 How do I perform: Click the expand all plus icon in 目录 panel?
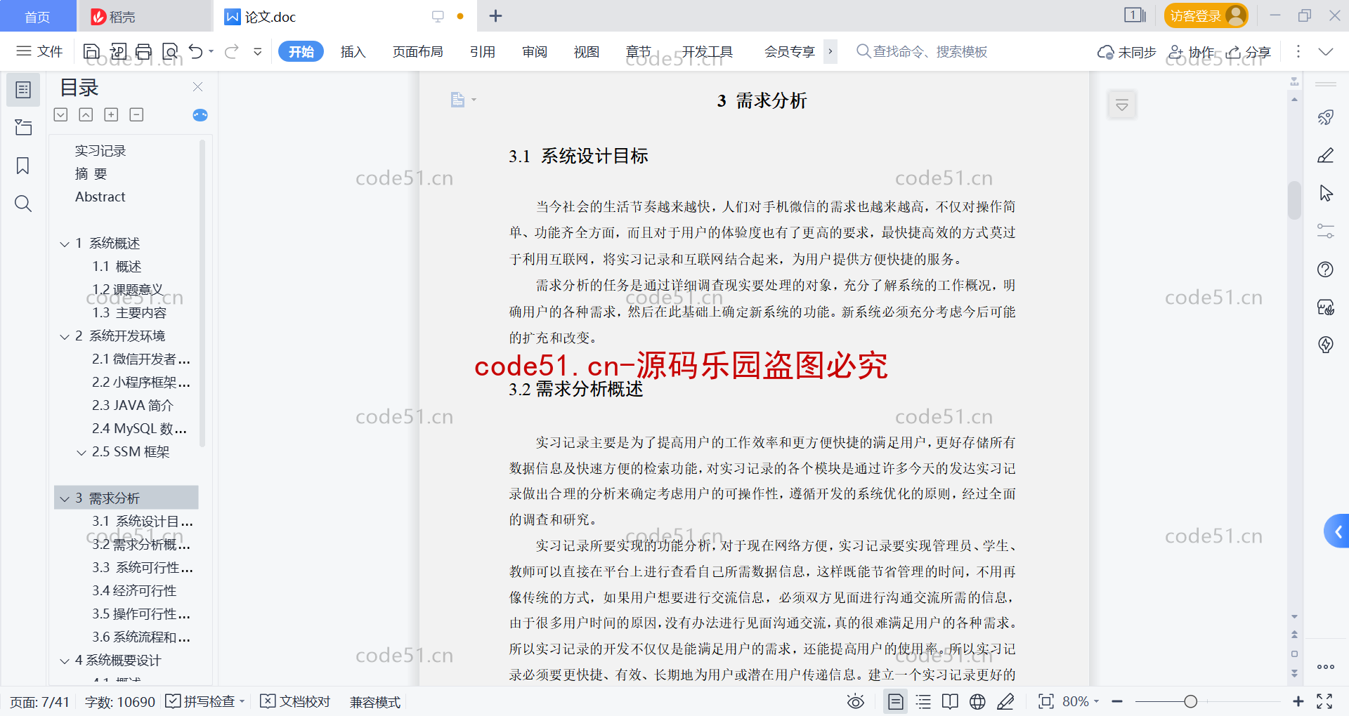pos(111,114)
